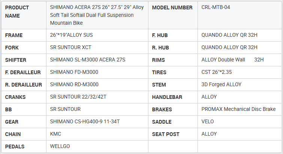This screenshot has width=283, height=154.
Task: Select the VELO saddle value
Action: click(x=208, y=122)
